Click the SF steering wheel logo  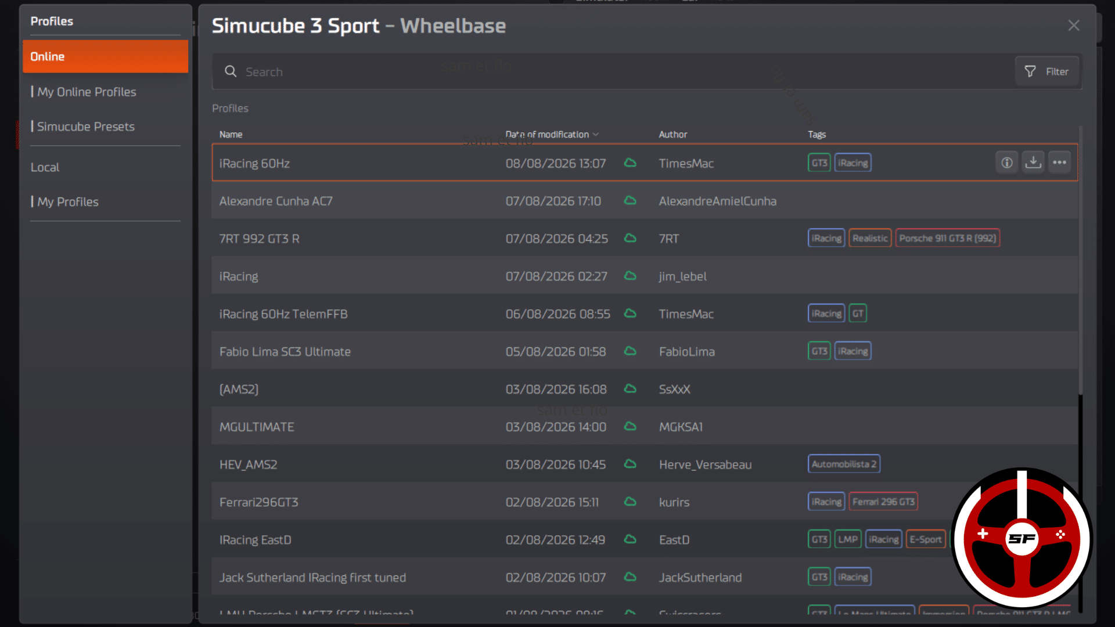click(x=1022, y=538)
